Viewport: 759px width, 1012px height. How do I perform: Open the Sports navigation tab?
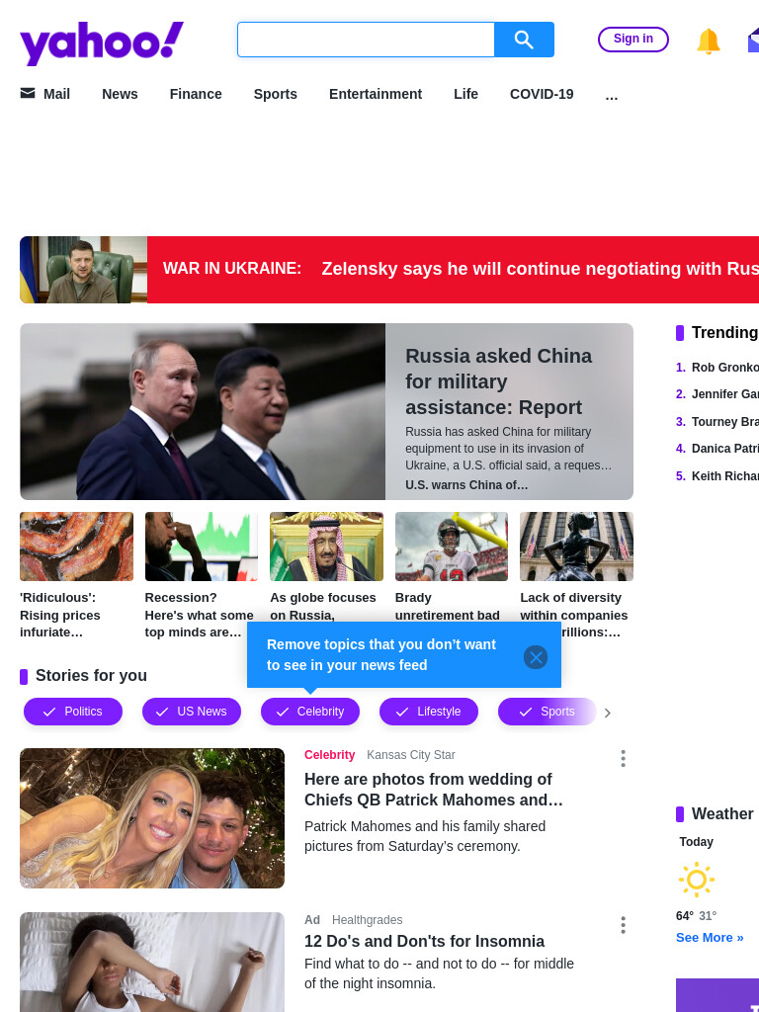click(x=276, y=94)
